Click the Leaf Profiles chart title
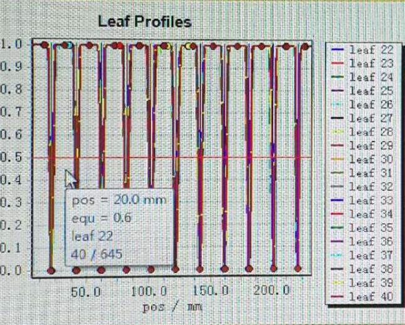This screenshot has width=405, height=325. (145, 22)
